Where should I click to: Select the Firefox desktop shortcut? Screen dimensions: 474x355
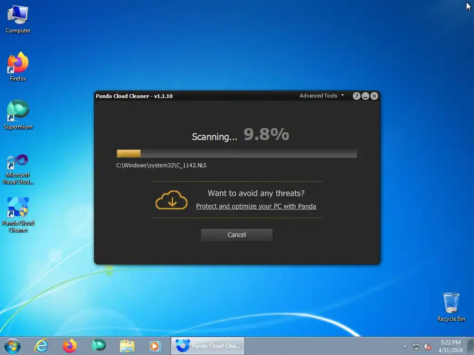pyautogui.click(x=18, y=67)
